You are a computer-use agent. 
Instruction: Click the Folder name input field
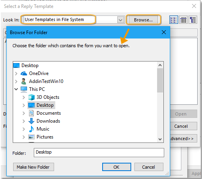click(x=99, y=152)
